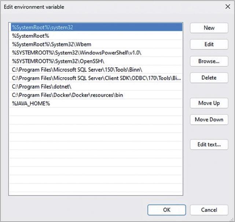This screenshot has width=235, height=222.
Task: Select the plain %SystemRoot% entry
Action: click(31, 36)
